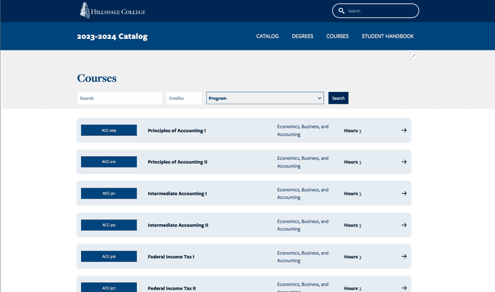Click Hours 3 in the ACC-209 row
The width and height of the screenshot is (495, 292).
pyautogui.click(x=353, y=130)
